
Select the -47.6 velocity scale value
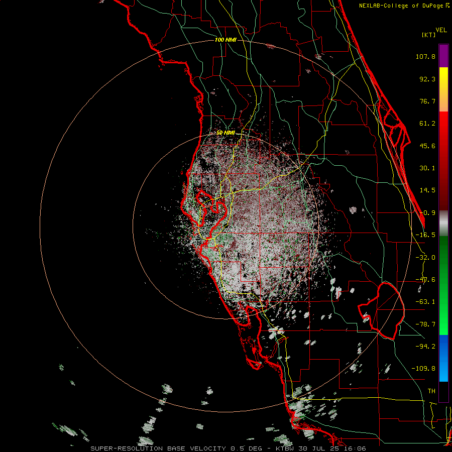coord(425,280)
